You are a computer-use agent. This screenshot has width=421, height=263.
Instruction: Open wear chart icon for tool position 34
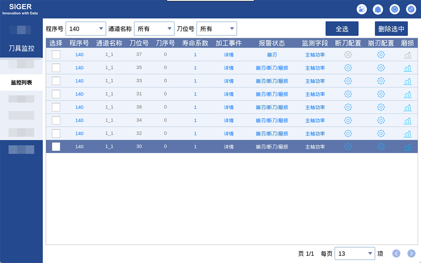(408, 121)
